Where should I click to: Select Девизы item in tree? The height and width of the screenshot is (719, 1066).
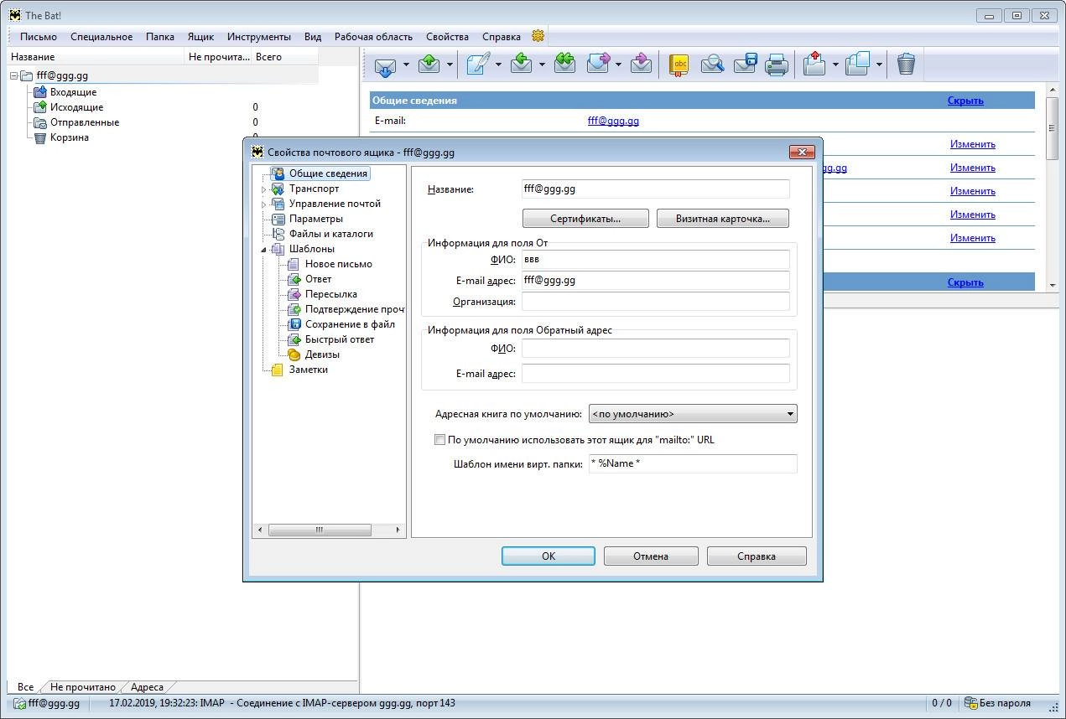[x=322, y=354]
